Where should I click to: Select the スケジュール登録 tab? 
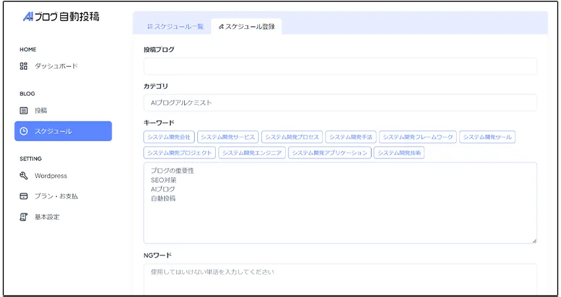coord(246,26)
